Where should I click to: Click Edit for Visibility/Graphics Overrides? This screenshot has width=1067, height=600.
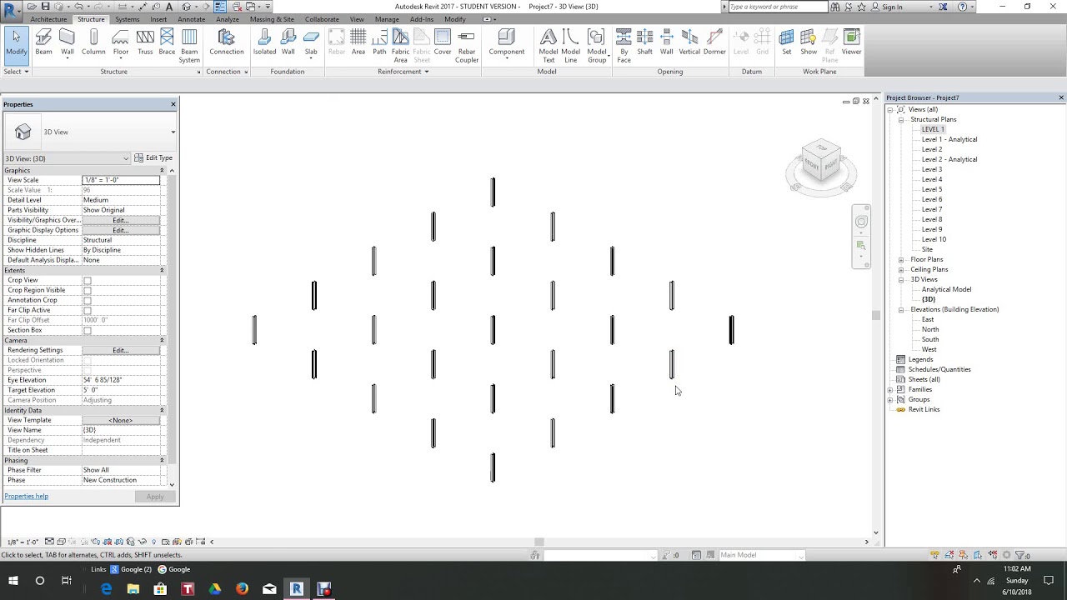[x=120, y=220]
